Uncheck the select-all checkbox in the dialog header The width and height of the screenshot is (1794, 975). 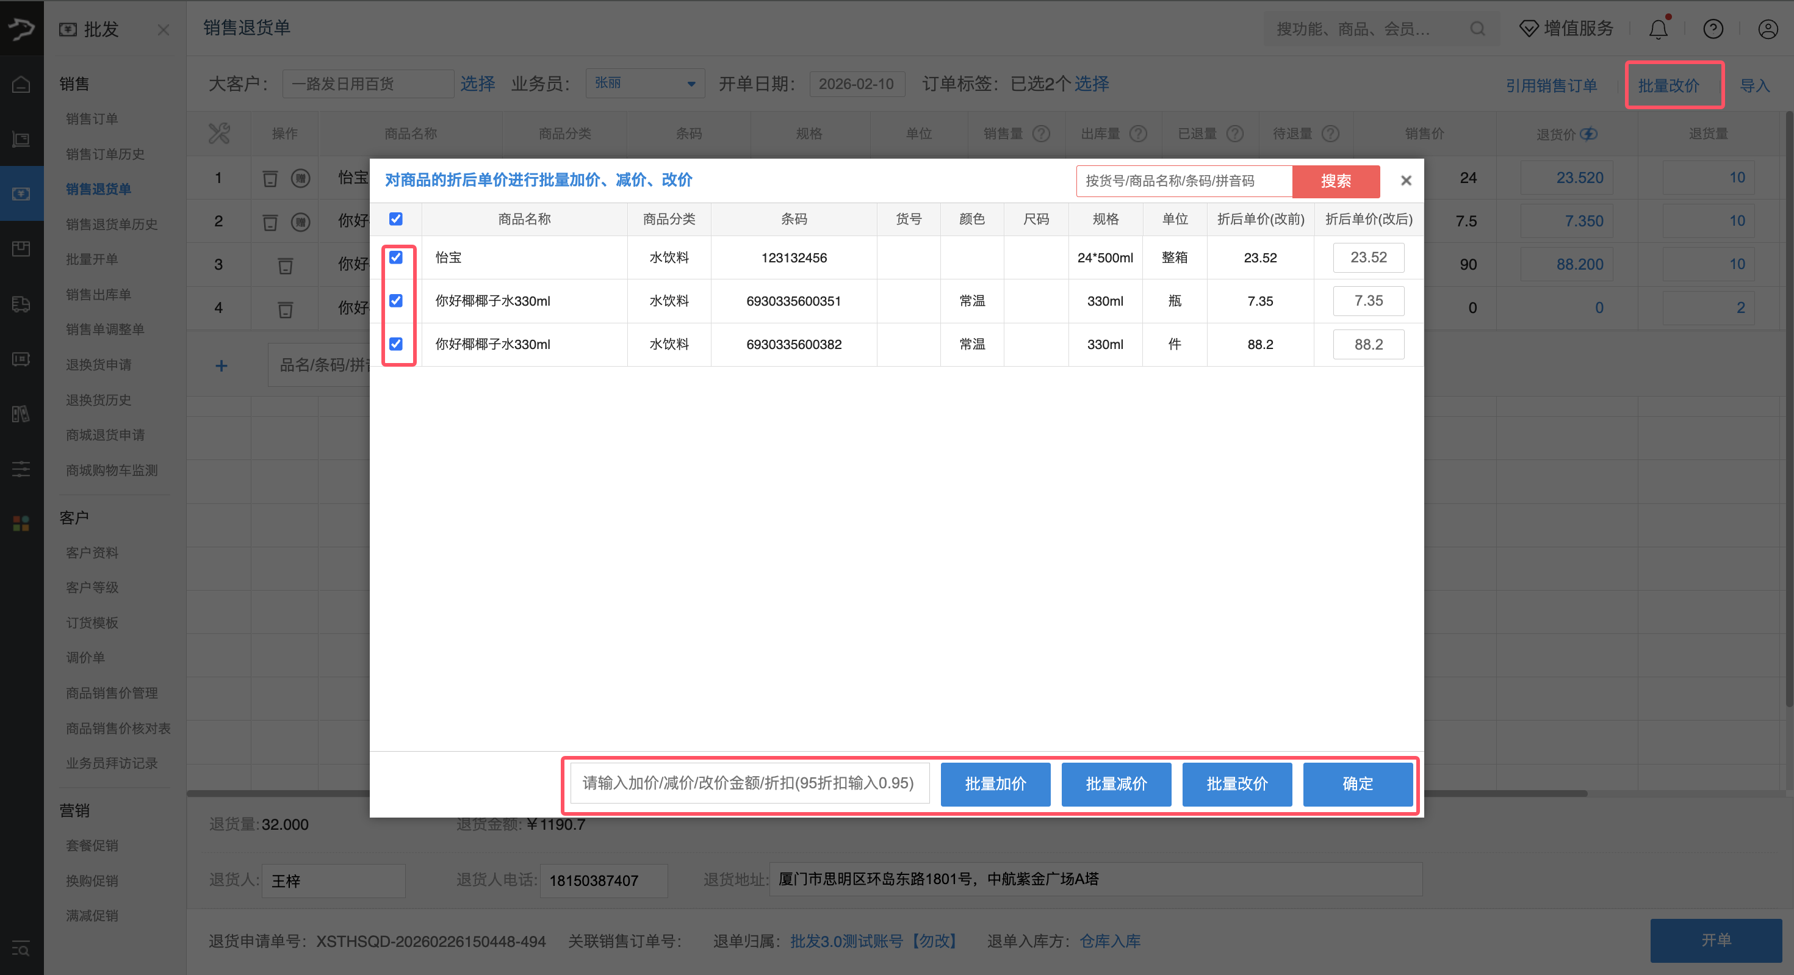pyautogui.click(x=396, y=218)
